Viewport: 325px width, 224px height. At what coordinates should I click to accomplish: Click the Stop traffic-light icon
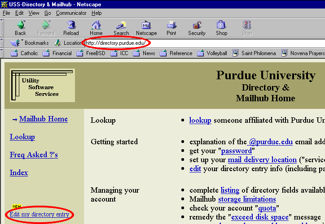pyautogui.click(x=247, y=25)
